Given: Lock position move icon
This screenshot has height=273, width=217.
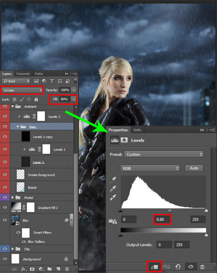Looking at the screenshot, I should coord(29,99).
